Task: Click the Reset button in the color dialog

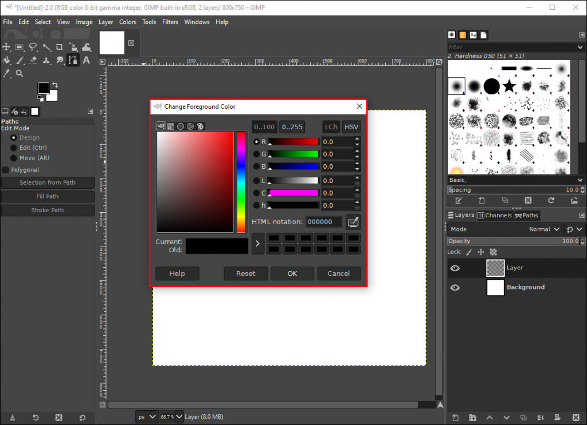Action: click(x=245, y=273)
